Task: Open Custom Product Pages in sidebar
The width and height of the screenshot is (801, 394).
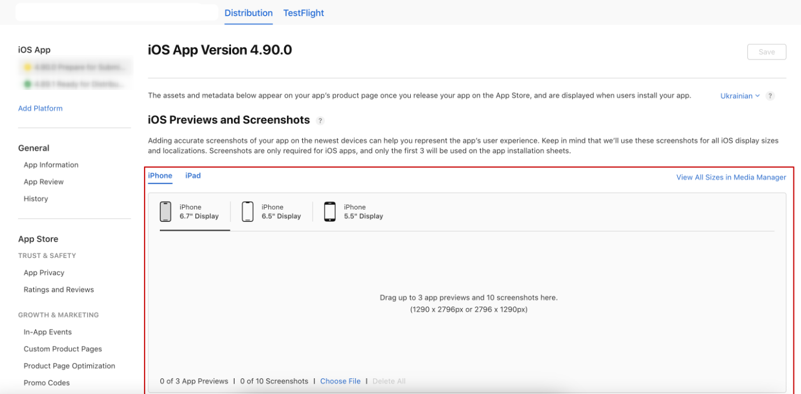Action: click(62, 349)
